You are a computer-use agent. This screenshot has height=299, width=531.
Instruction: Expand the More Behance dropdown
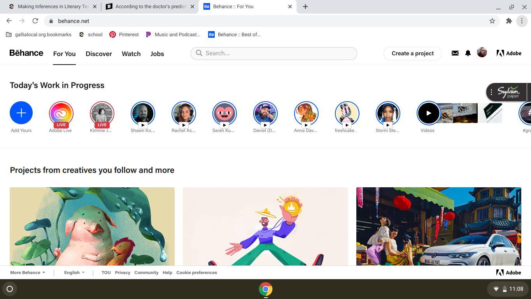28,273
